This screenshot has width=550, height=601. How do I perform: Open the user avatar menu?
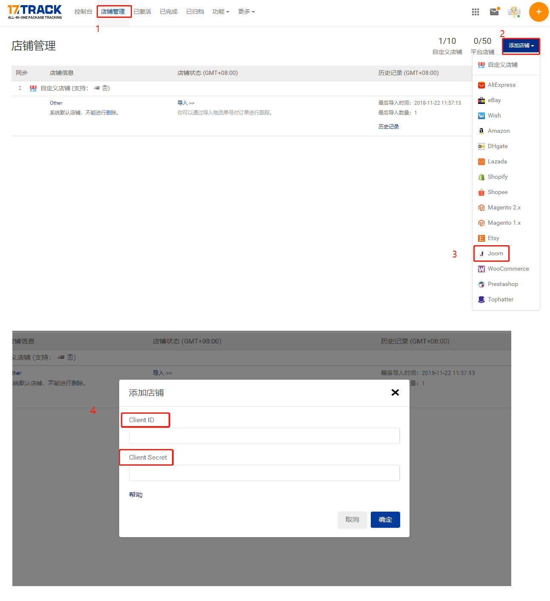tap(514, 12)
